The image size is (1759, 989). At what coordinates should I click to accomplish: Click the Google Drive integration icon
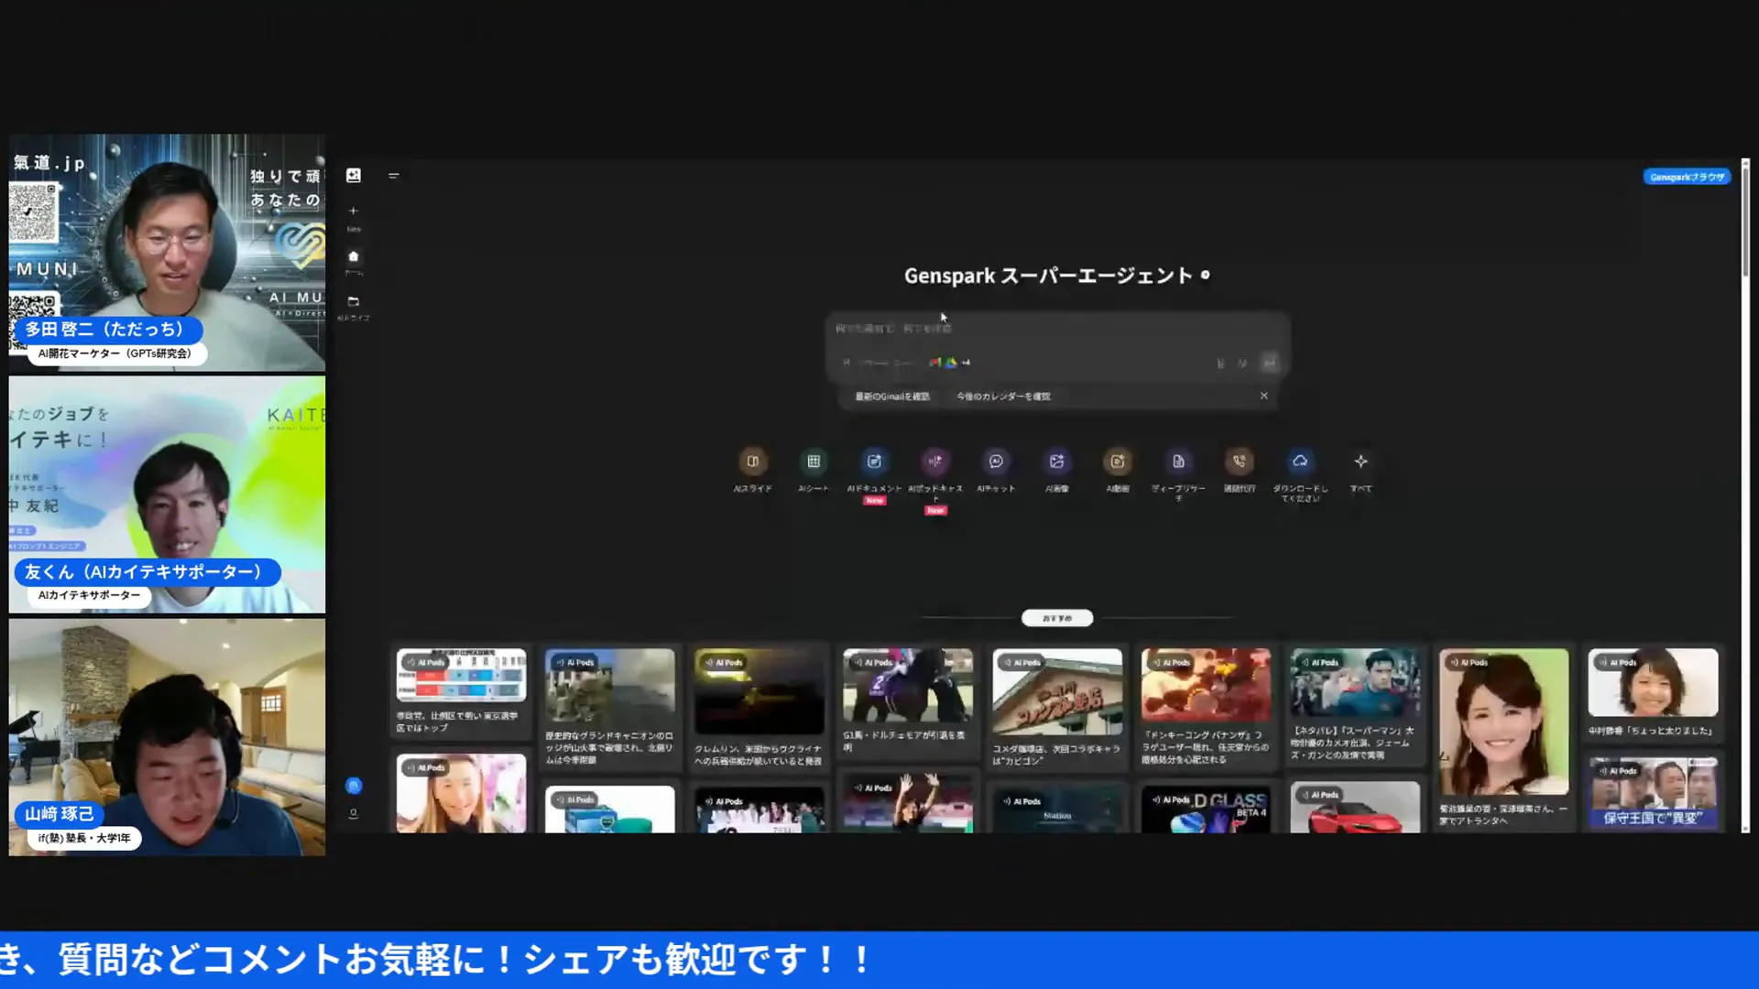click(x=951, y=363)
